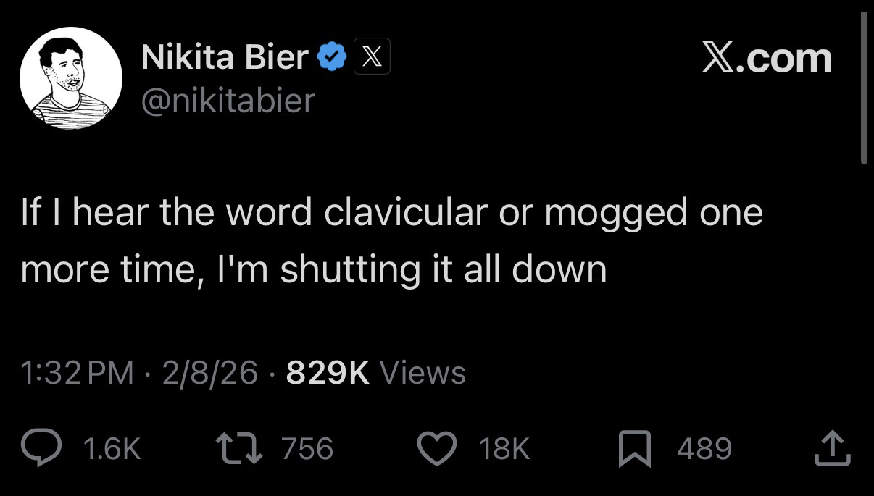
Task: Click the 1:32 PM timestamp
Action: coord(78,373)
